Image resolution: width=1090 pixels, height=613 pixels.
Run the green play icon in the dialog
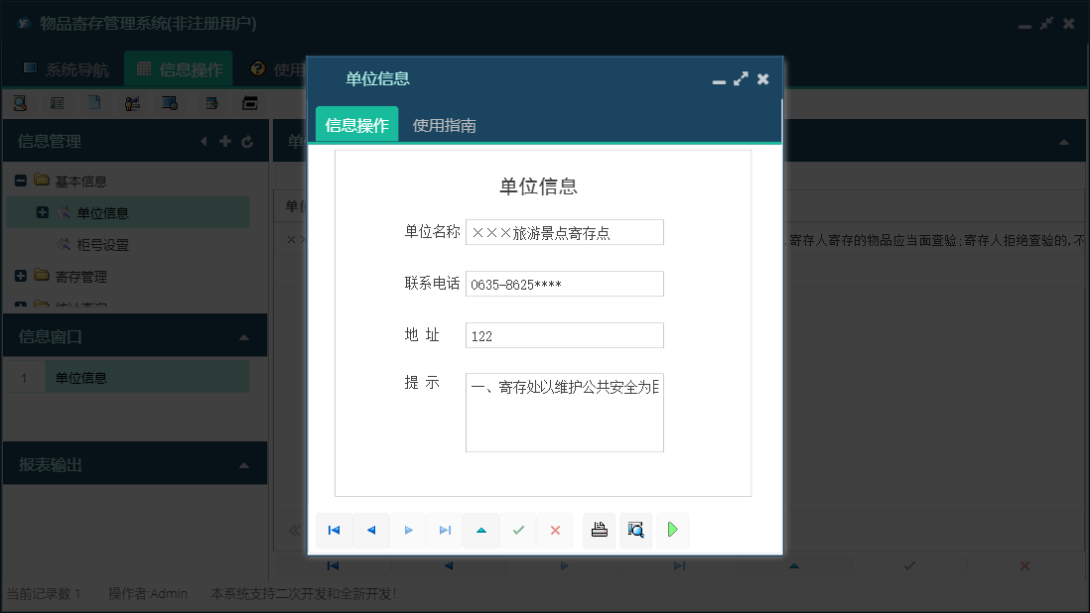(x=672, y=530)
